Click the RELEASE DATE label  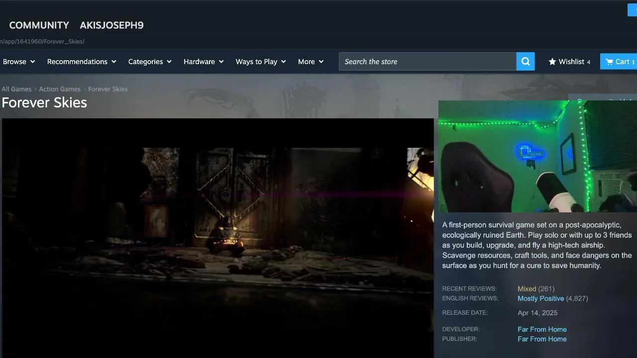[x=465, y=313]
